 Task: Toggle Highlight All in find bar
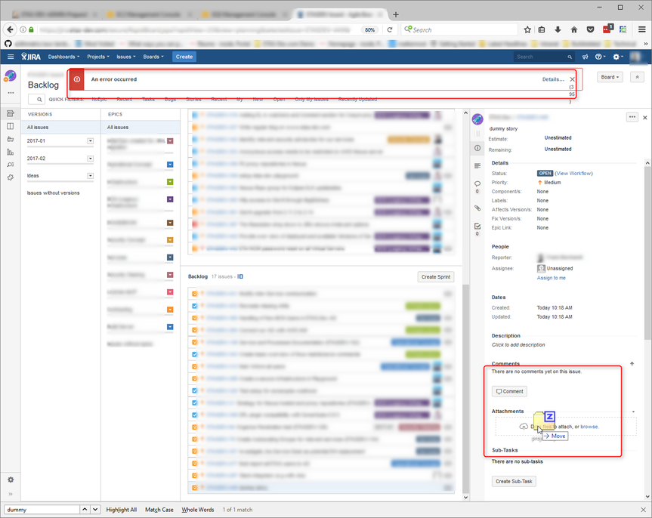point(122,510)
